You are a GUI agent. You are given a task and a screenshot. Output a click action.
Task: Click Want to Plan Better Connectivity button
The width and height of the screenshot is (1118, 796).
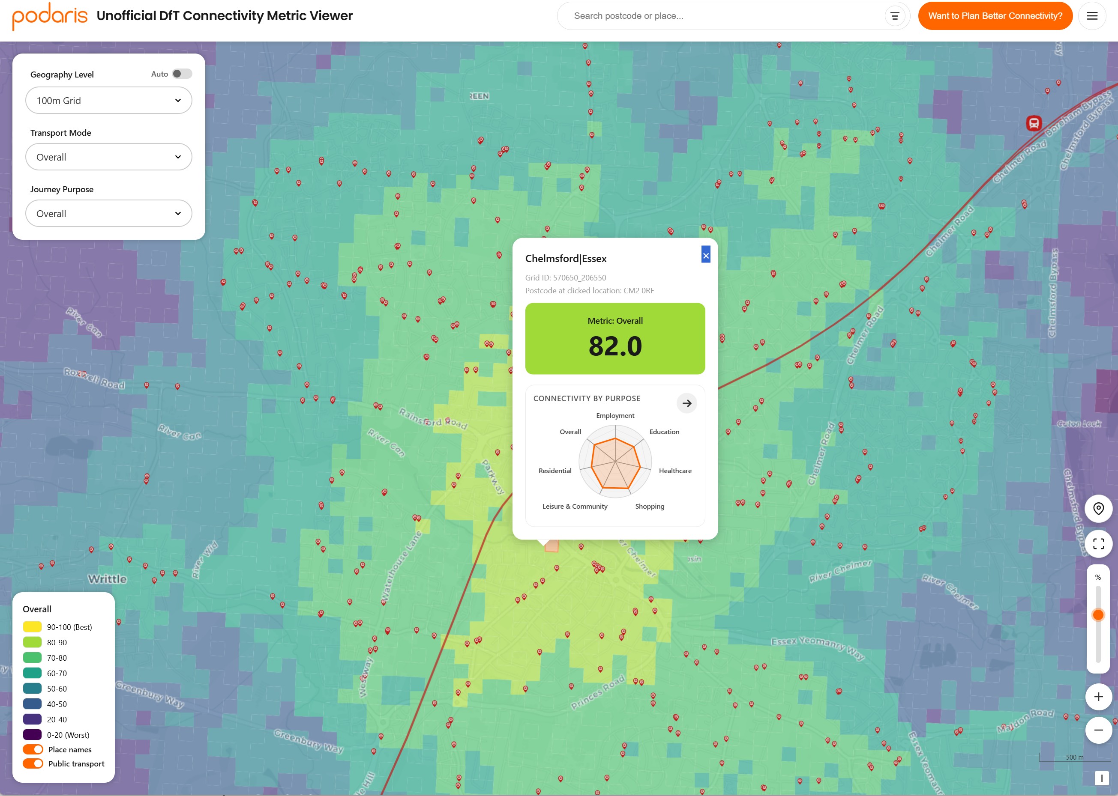point(995,15)
